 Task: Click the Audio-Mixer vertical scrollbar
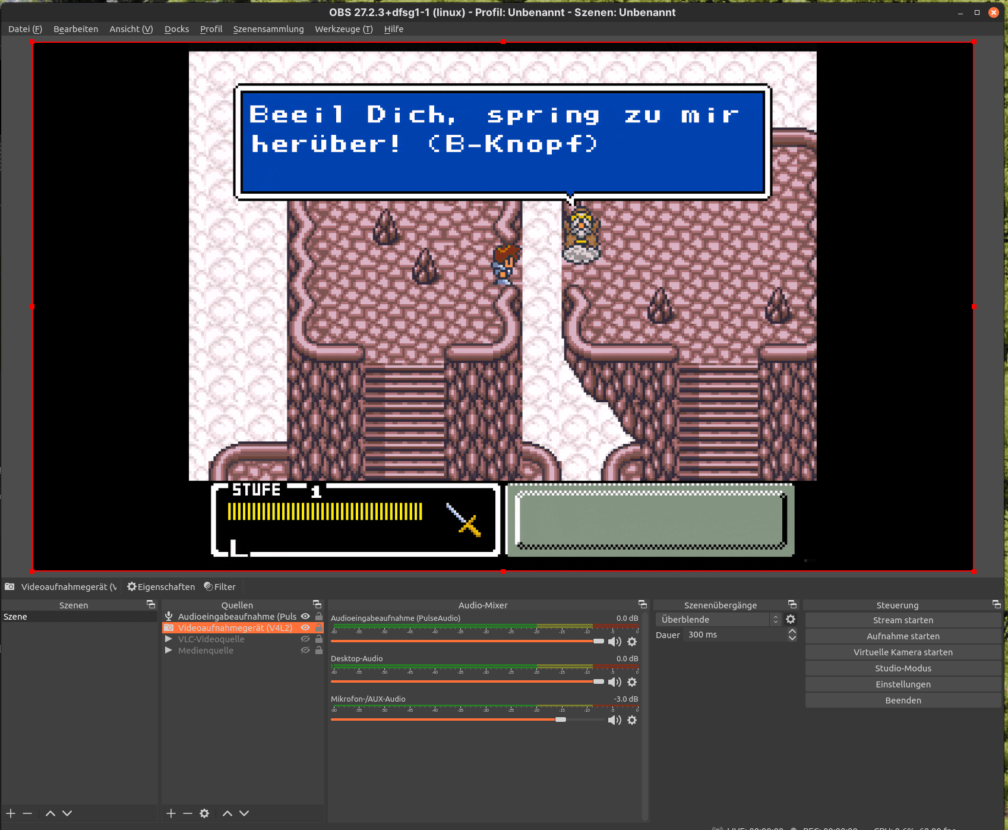pos(645,715)
